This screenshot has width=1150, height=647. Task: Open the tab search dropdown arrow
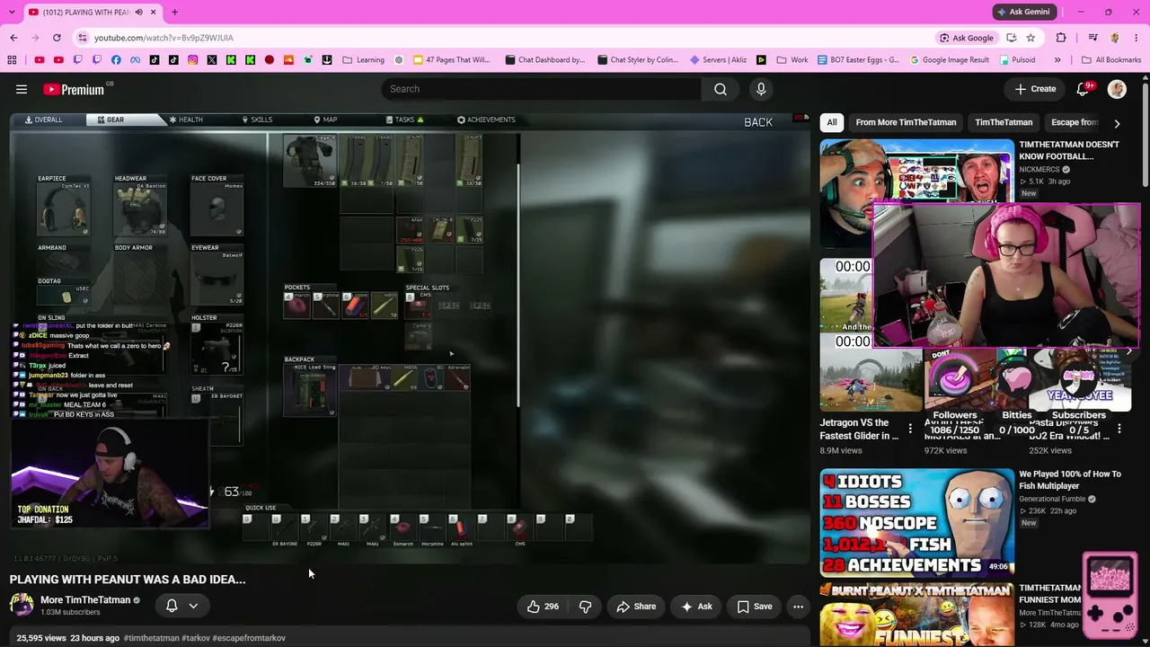coord(13,12)
